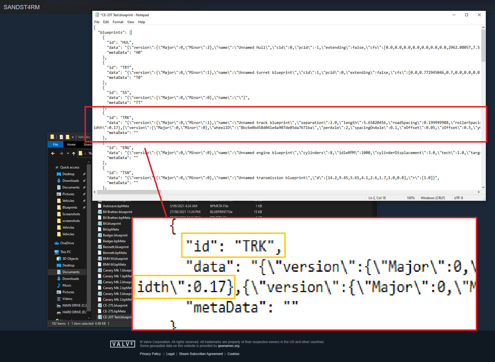Click the OneDrive cloud icon
Viewport: 495px width, 362px height.
click(x=57, y=243)
